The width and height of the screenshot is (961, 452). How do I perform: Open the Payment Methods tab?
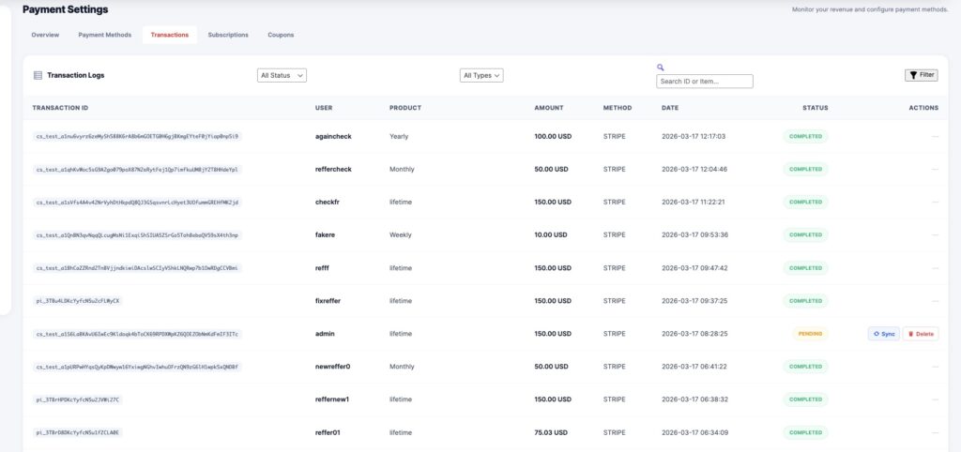pyautogui.click(x=105, y=35)
